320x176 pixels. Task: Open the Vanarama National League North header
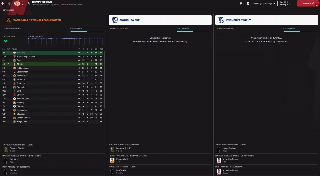point(37,20)
